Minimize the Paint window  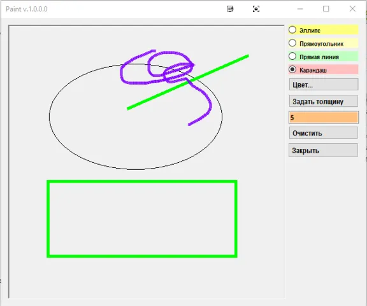tap(300, 9)
